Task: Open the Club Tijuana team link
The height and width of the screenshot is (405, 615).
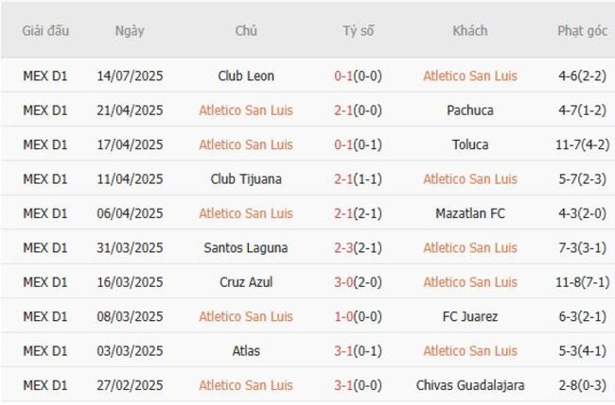Action: pos(246,179)
